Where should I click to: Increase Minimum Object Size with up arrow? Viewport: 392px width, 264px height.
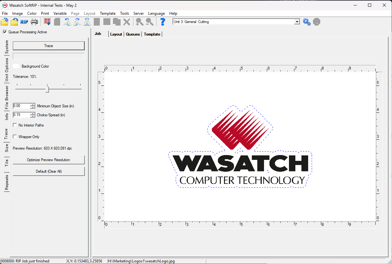[33, 104]
